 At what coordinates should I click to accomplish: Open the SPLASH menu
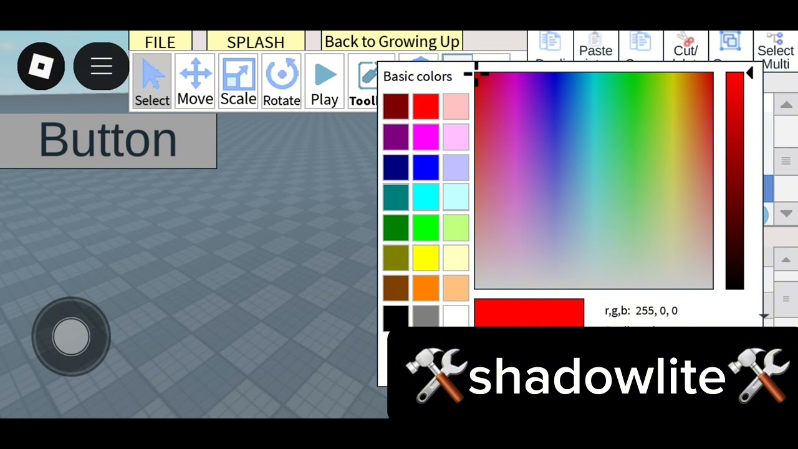click(x=256, y=42)
